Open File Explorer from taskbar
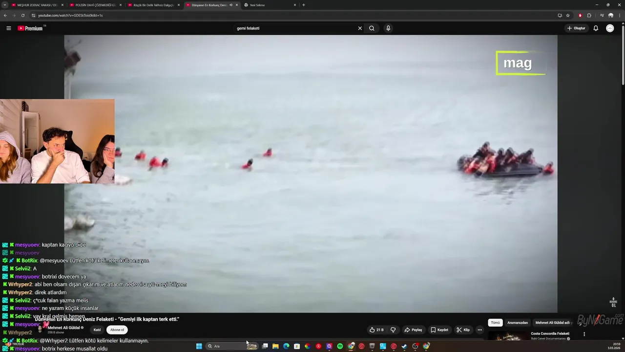The height and width of the screenshot is (352, 625). [275, 346]
